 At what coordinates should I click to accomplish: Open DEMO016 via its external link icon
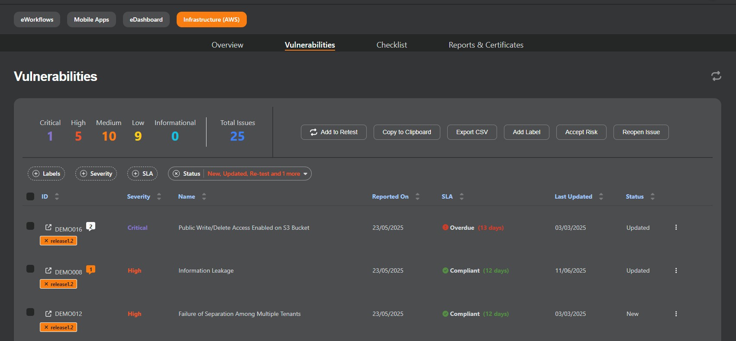(x=48, y=227)
